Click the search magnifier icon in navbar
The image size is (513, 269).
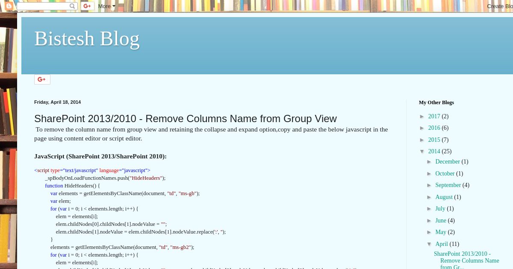point(73,6)
